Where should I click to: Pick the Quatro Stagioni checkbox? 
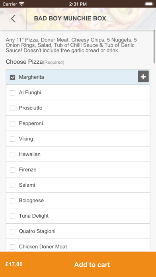click(x=13, y=231)
